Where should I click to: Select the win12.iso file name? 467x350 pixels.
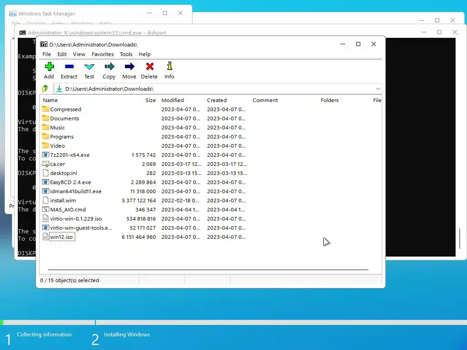pos(62,237)
